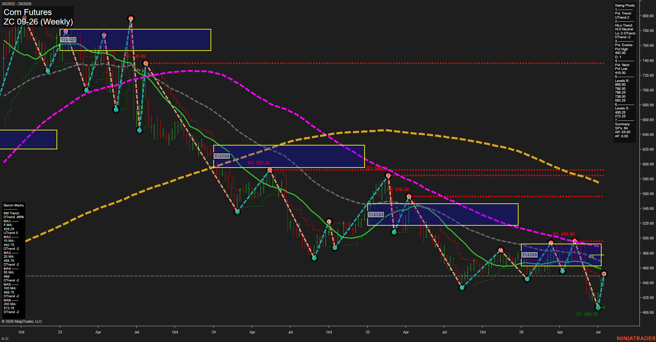Click the 426.25 moving average value

tap(9, 229)
